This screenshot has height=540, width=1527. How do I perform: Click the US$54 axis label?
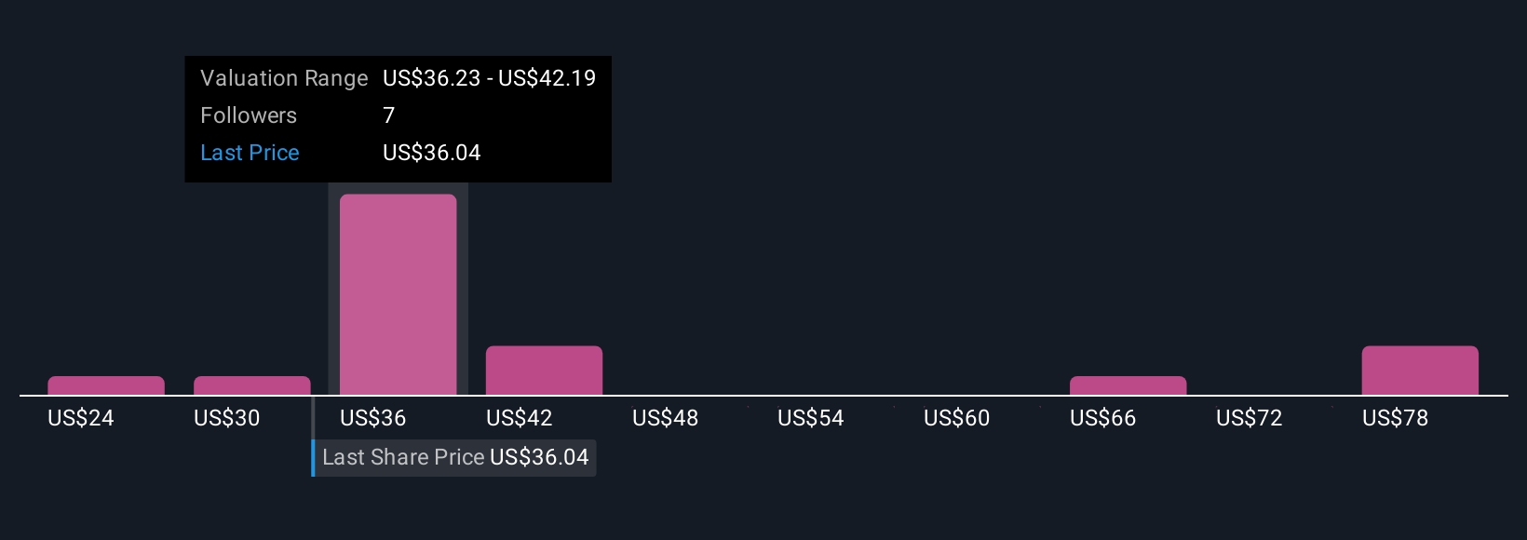810,418
